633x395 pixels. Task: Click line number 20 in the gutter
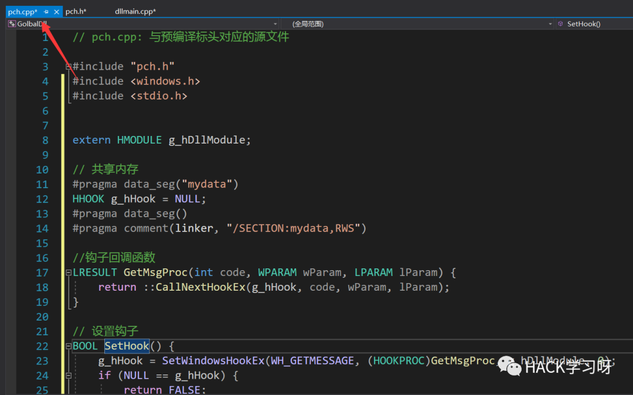point(42,316)
